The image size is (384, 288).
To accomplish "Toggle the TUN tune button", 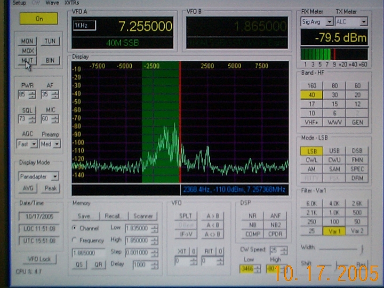I will point(50,41).
